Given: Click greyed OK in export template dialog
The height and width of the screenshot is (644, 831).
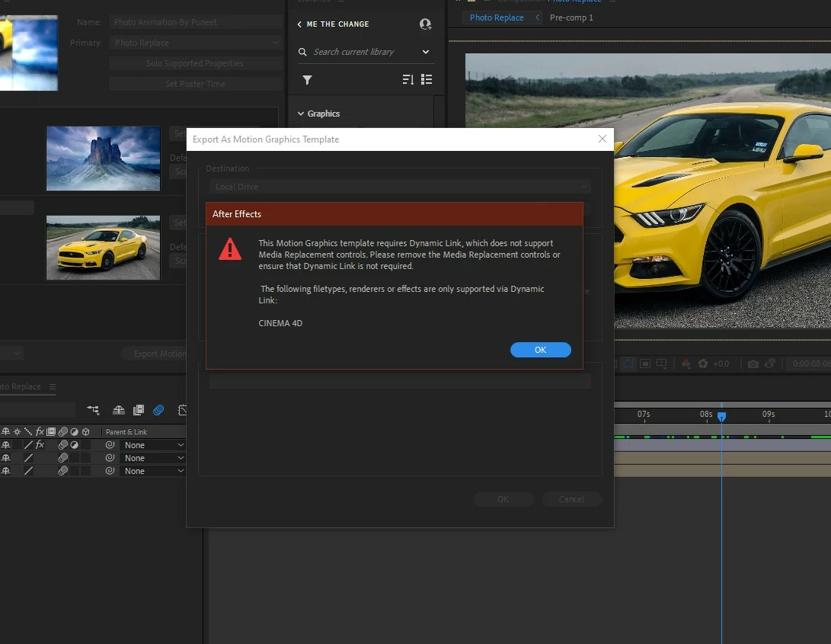Looking at the screenshot, I should [x=503, y=499].
